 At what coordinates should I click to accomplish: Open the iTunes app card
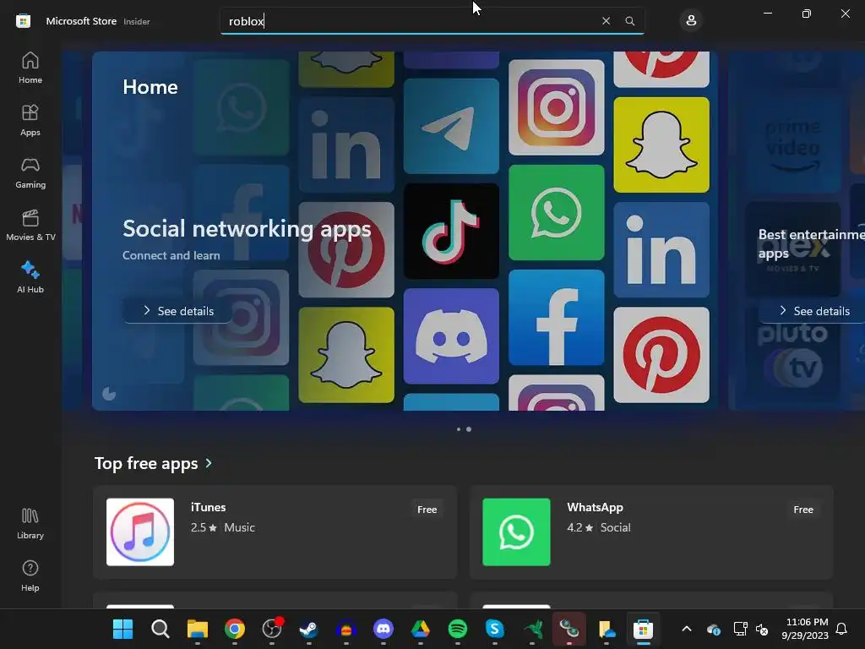pyautogui.click(x=275, y=532)
